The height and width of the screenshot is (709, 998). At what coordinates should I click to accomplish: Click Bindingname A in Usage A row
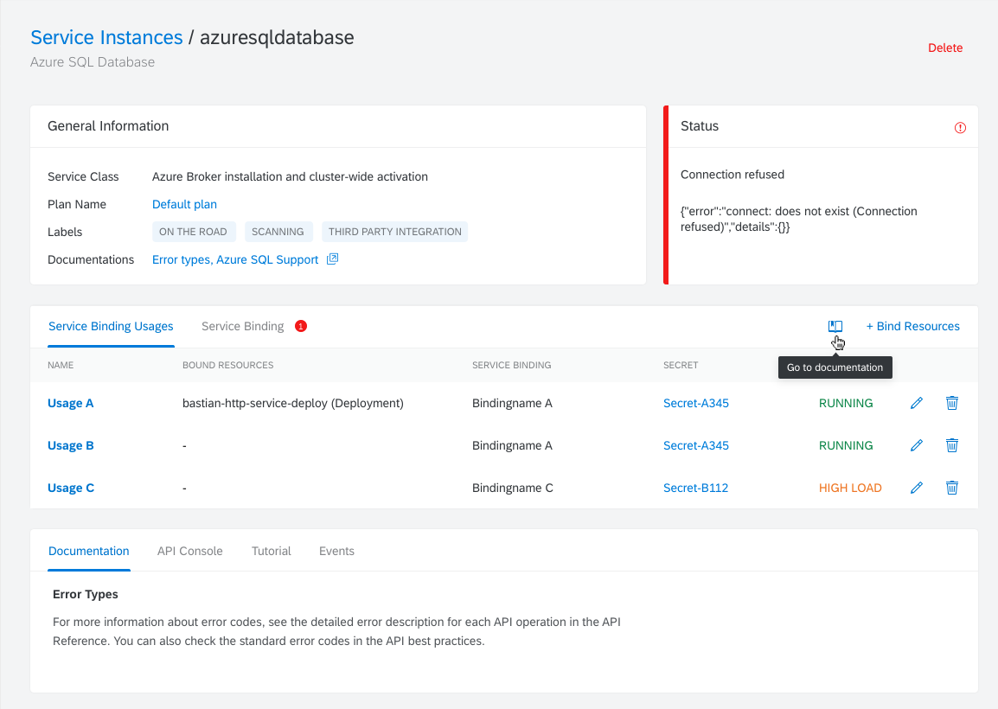512,403
